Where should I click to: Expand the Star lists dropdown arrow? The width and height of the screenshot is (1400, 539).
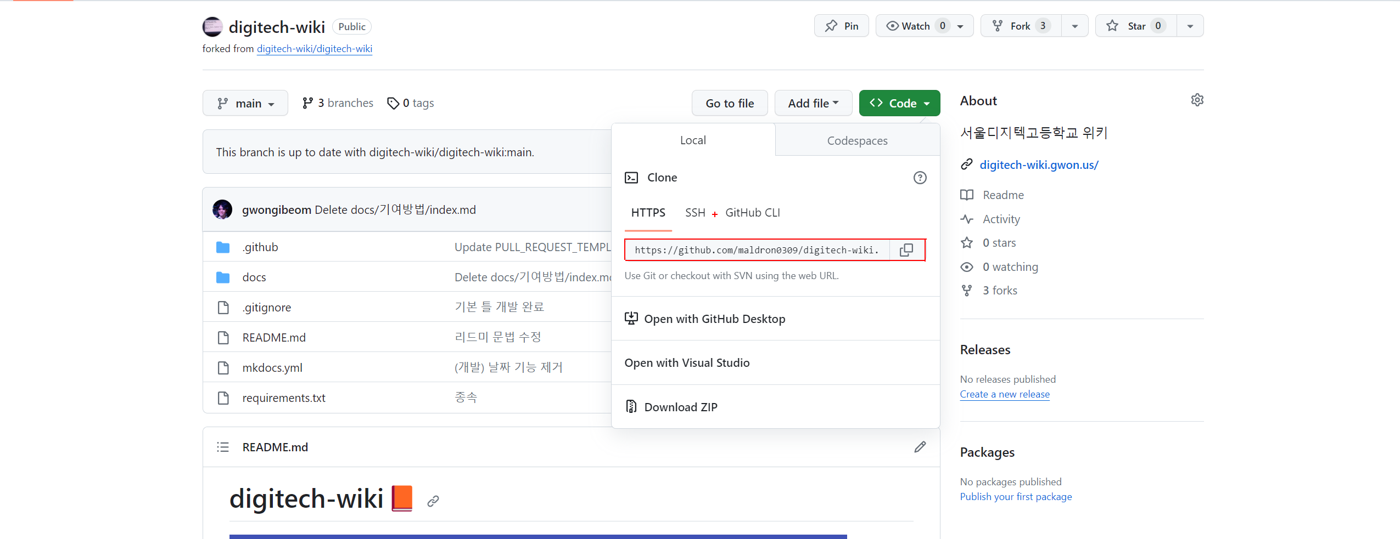pos(1190,26)
